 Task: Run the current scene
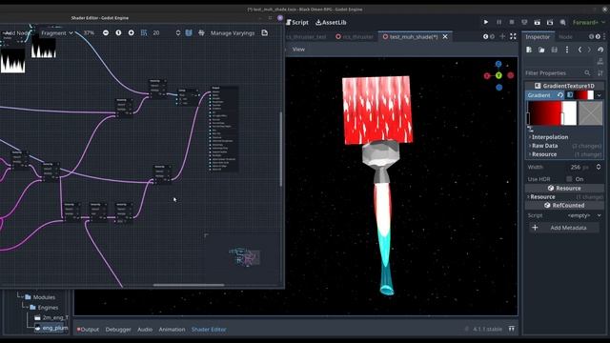[x=538, y=23]
